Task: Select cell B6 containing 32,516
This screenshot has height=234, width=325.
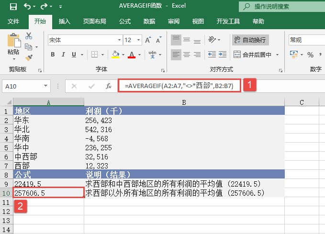Action: point(184,156)
